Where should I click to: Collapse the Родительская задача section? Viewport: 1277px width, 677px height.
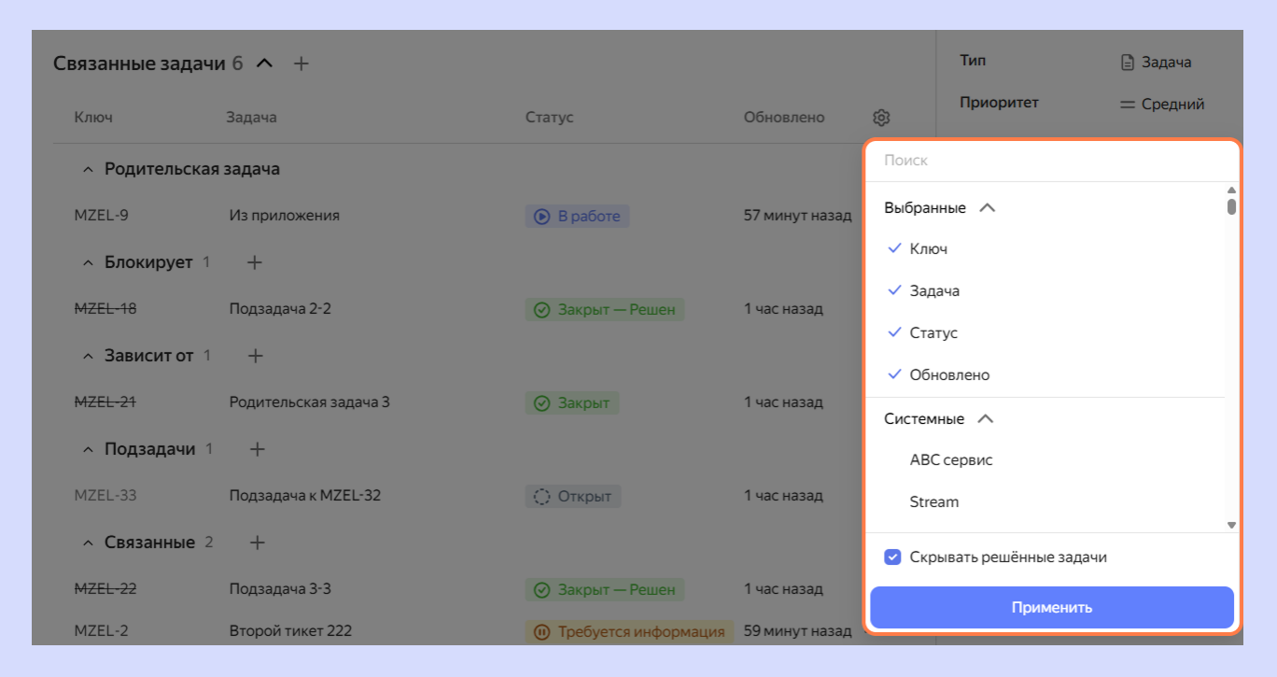89,170
